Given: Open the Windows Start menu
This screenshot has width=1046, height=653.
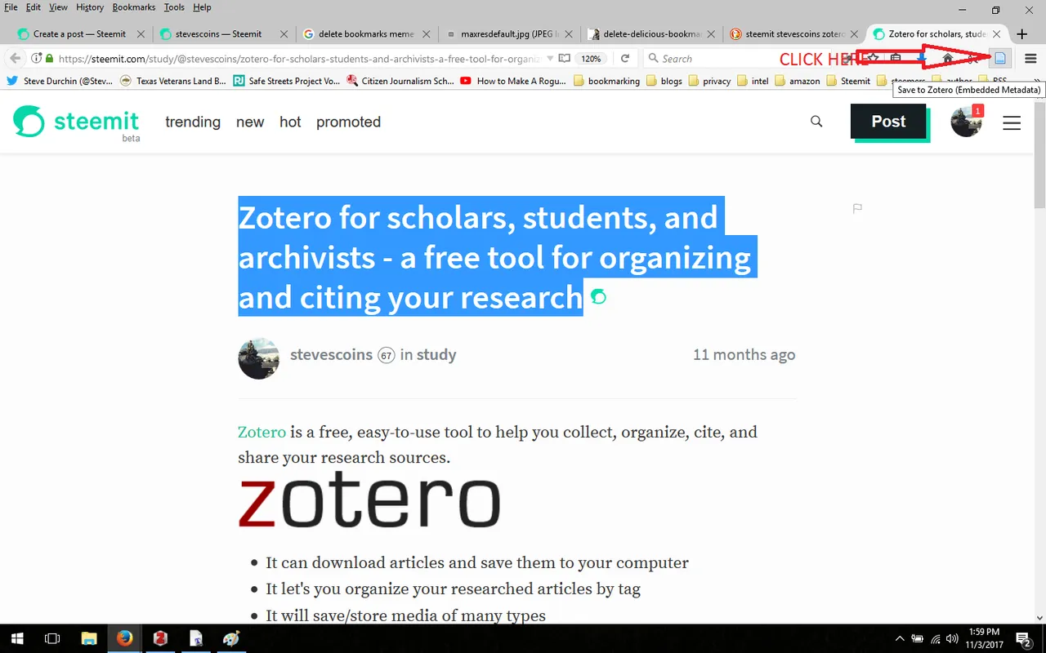Looking at the screenshot, I should coord(16,638).
